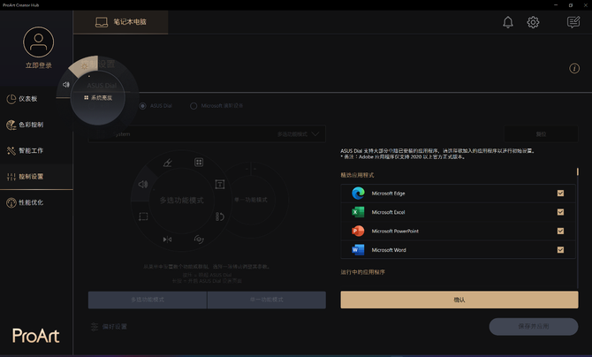Click the user profile avatar icon
Viewport: 592px width, 357px height.
[39, 42]
